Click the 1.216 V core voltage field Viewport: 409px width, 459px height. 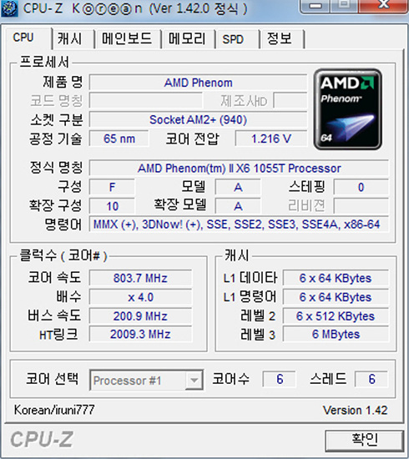pyautogui.click(x=271, y=139)
